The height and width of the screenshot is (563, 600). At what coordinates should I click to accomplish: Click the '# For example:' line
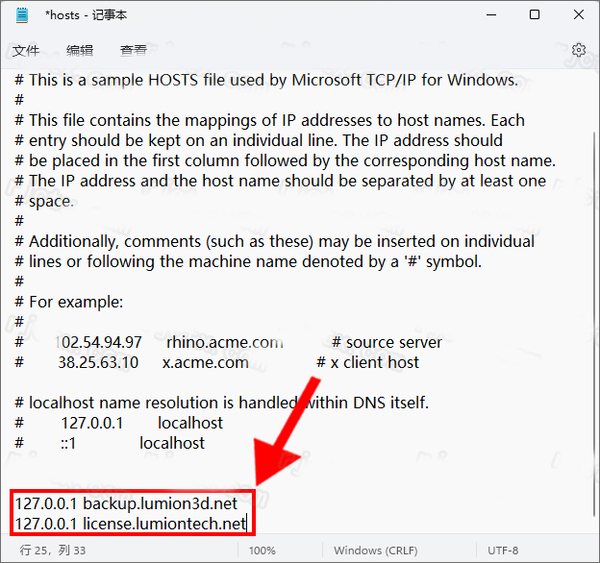(x=69, y=302)
